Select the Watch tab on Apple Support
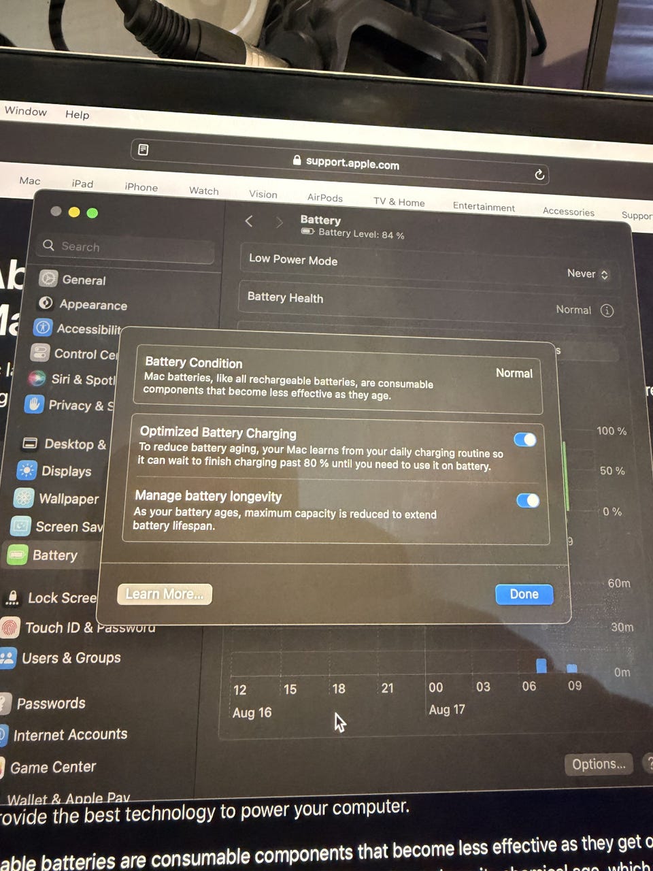Screen dimensions: 653x871 204,191
